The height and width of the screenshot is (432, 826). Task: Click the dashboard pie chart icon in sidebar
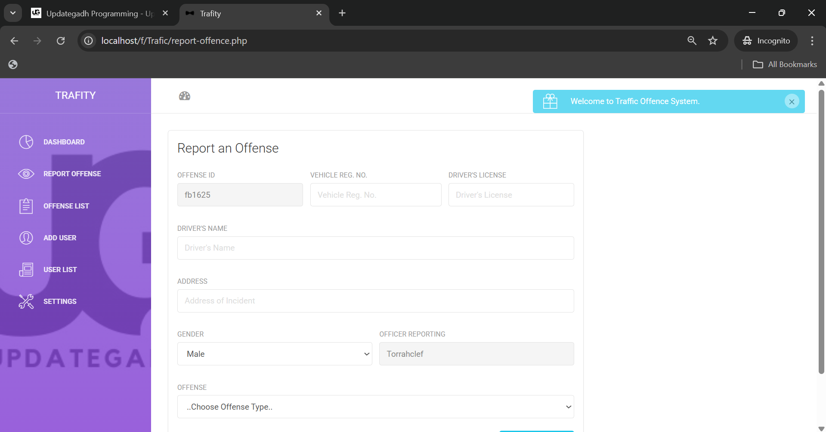(26, 142)
